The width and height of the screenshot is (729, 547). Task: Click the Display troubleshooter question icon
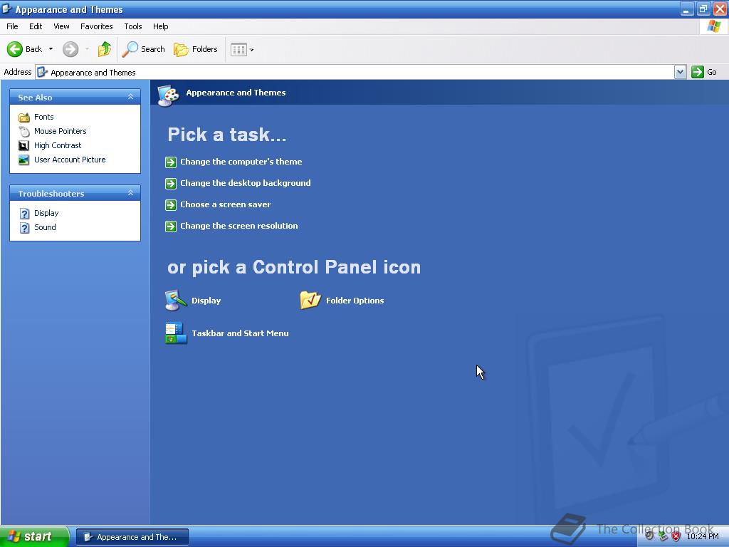(25, 214)
